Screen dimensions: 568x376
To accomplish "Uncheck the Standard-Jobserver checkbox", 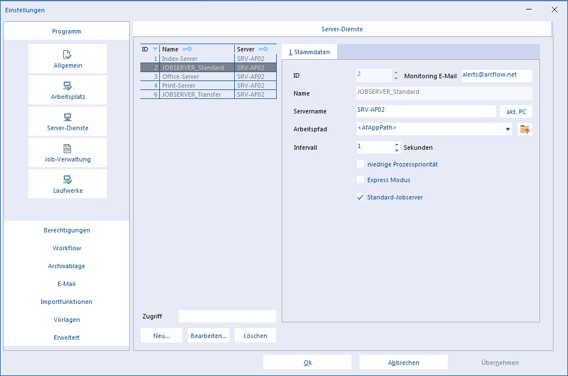I will coord(360,197).
